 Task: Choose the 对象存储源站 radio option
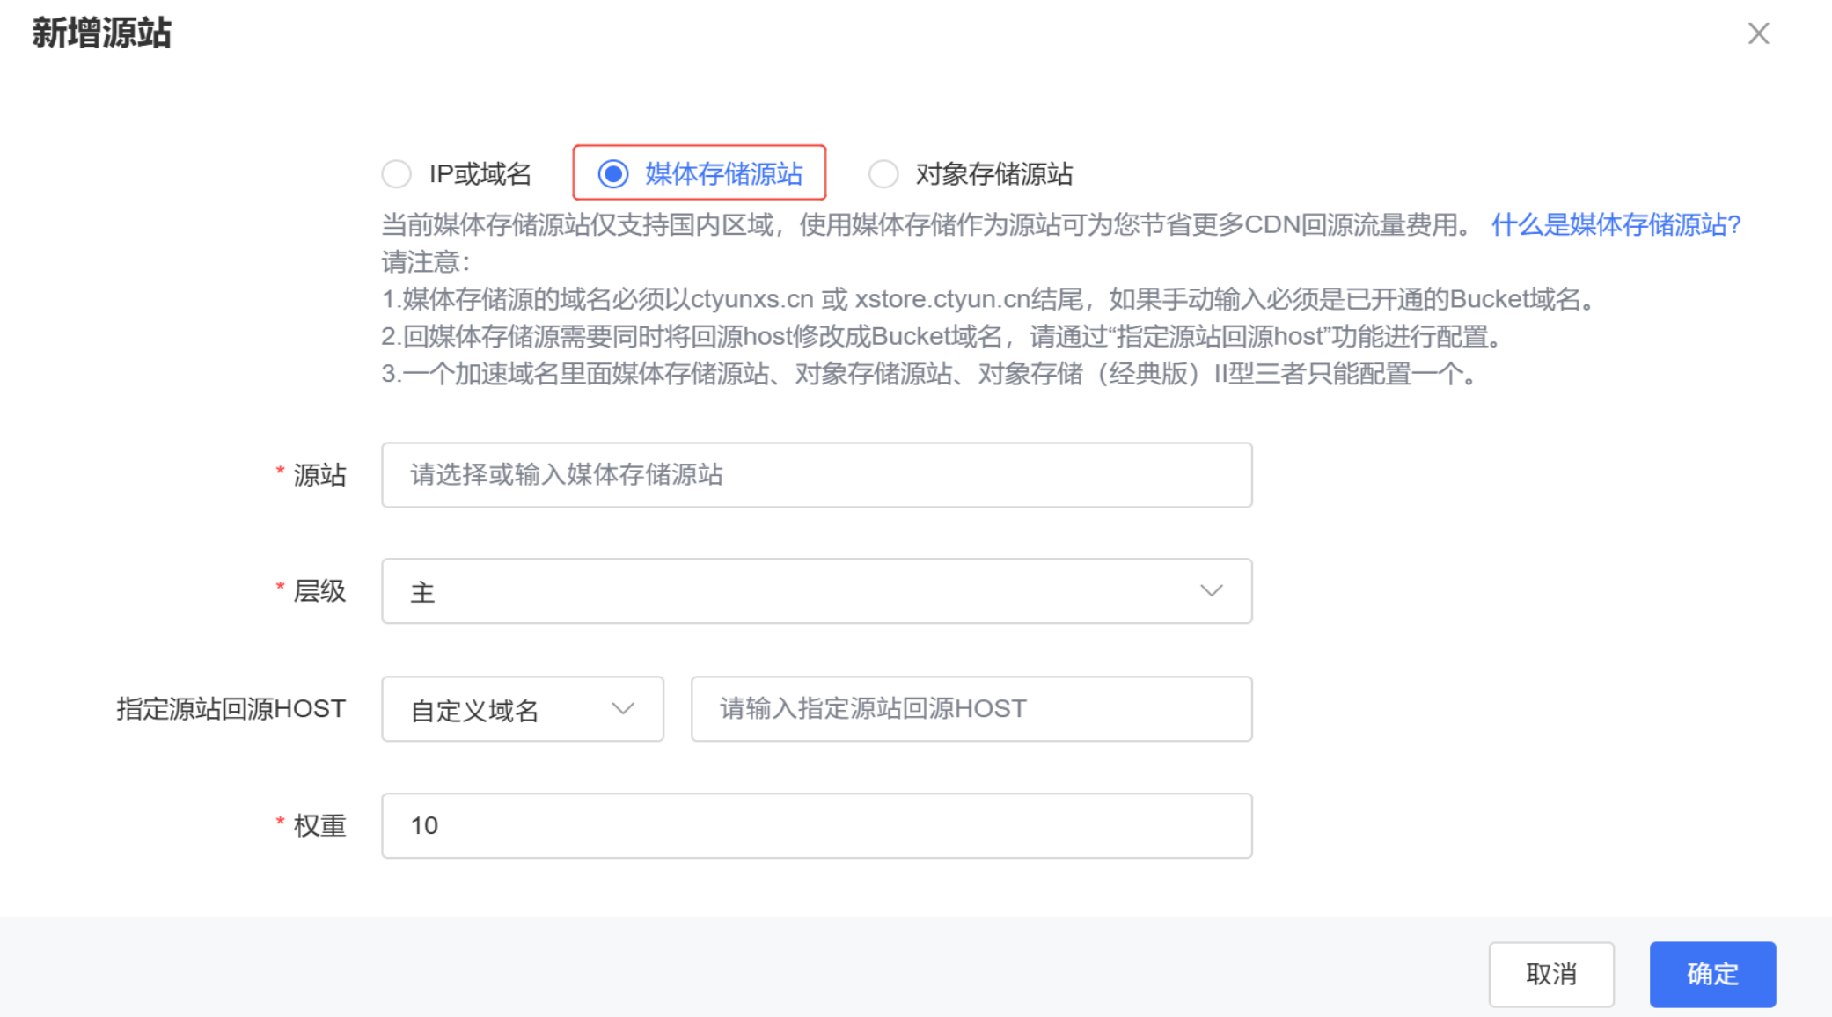click(883, 174)
